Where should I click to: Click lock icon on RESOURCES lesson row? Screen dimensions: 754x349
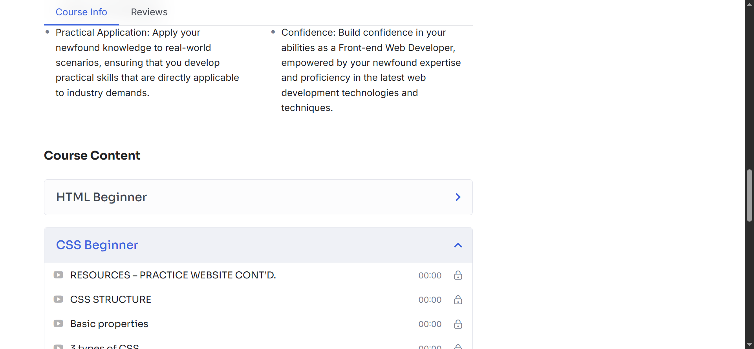458,275
